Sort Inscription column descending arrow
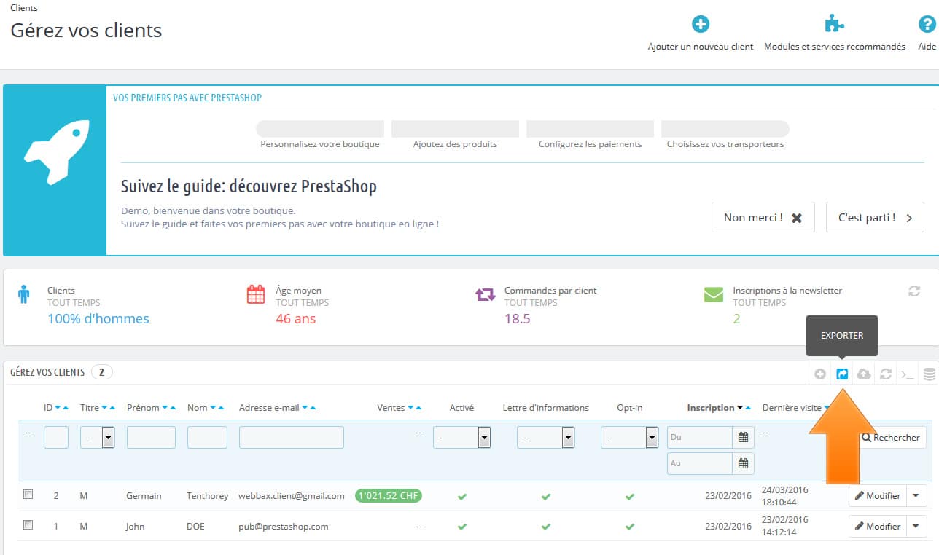Viewport: 939px width, 555px height. (740, 408)
